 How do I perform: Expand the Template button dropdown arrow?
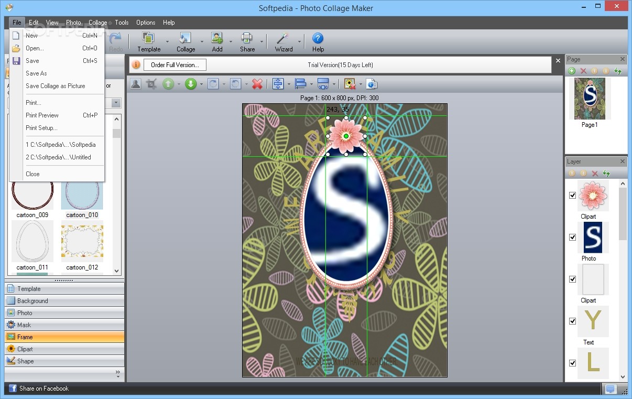coord(167,42)
